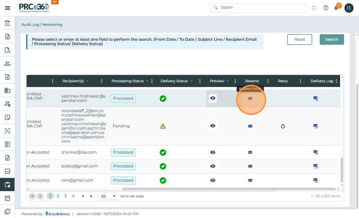Preview email sent to shankar@das.com
359x218 pixels.
point(213,152)
